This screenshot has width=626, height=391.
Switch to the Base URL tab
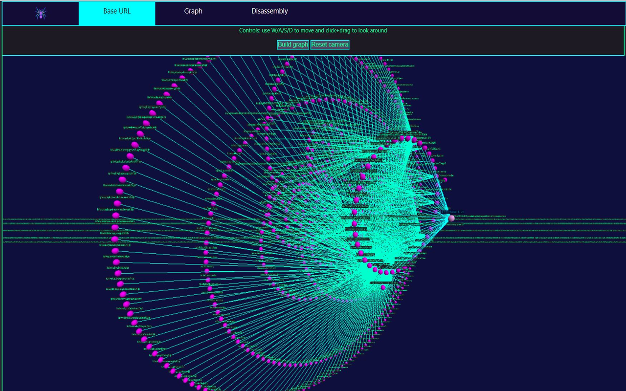pyautogui.click(x=117, y=11)
